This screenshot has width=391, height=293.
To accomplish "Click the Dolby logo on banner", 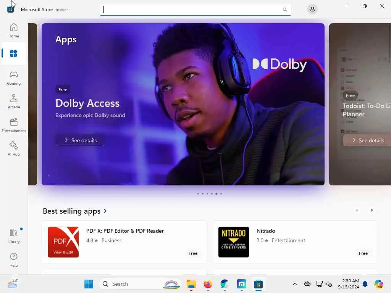I will [279, 65].
